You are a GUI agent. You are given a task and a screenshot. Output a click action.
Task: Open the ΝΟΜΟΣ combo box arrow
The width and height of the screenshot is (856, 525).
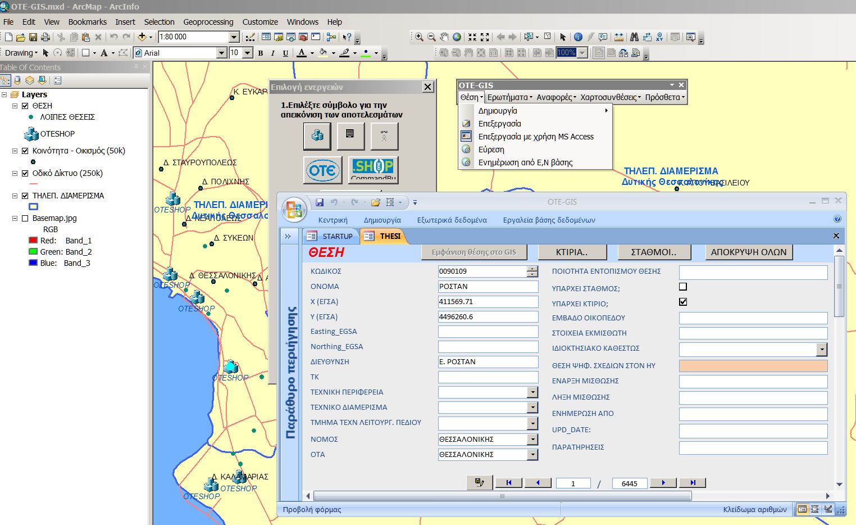(x=532, y=440)
